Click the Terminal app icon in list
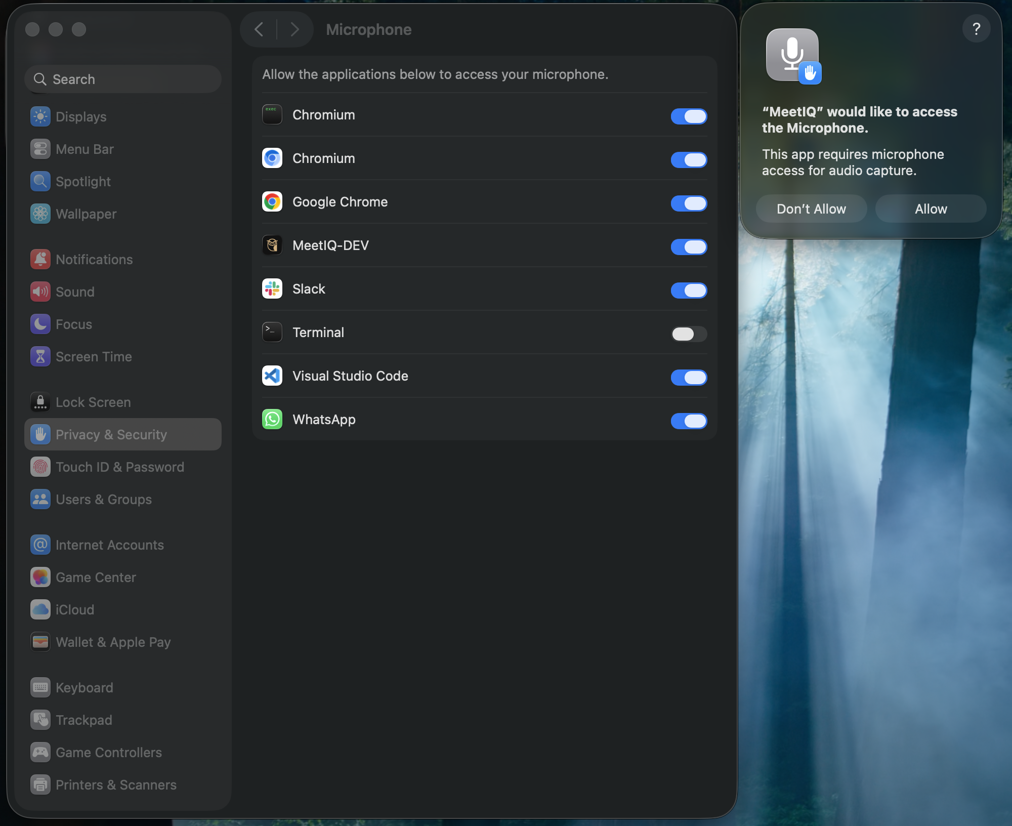 point(272,333)
